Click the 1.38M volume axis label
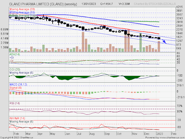 (5, 47)
